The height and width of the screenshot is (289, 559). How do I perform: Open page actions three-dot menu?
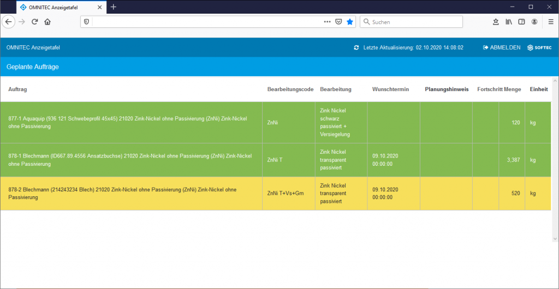(x=327, y=22)
